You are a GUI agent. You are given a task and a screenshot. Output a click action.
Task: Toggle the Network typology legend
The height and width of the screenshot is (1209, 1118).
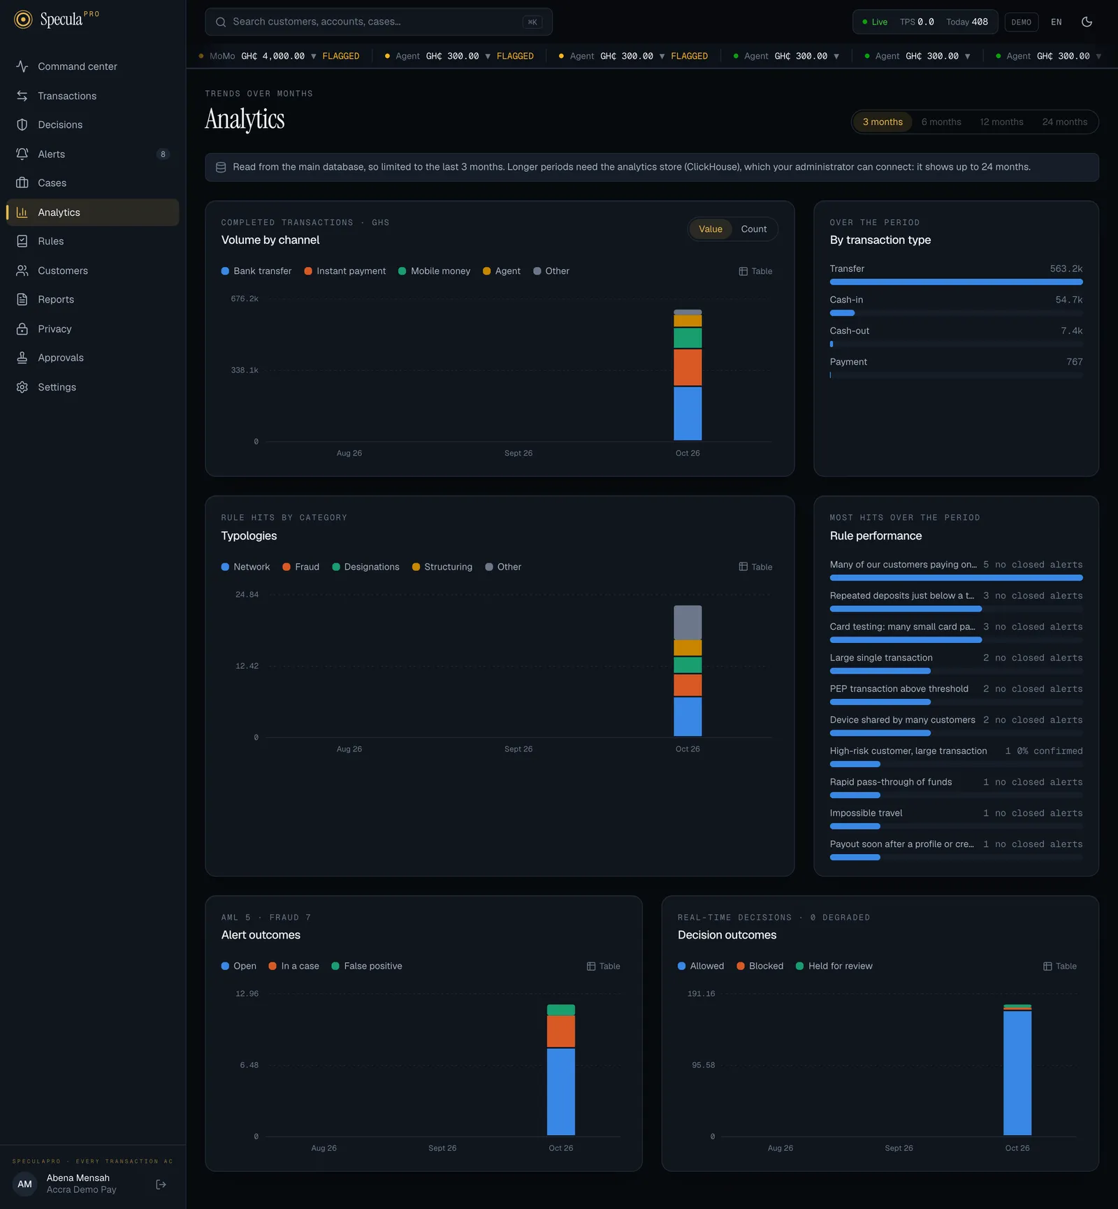[x=245, y=567]
